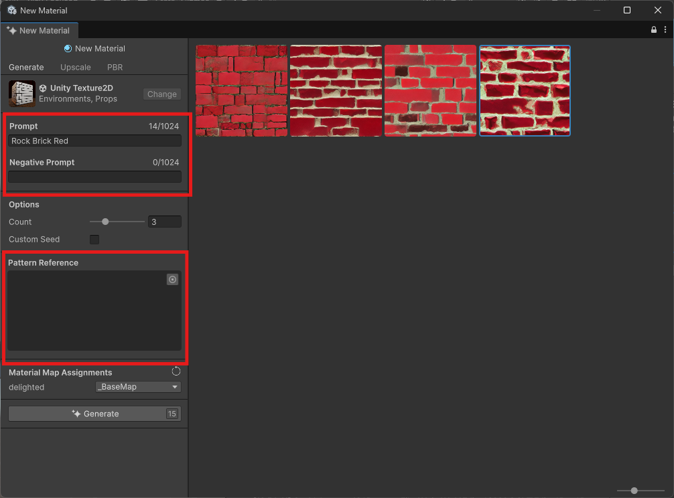Select the New Material window tab
Screen dimensions: 674x498
click(x=39, y=31)
